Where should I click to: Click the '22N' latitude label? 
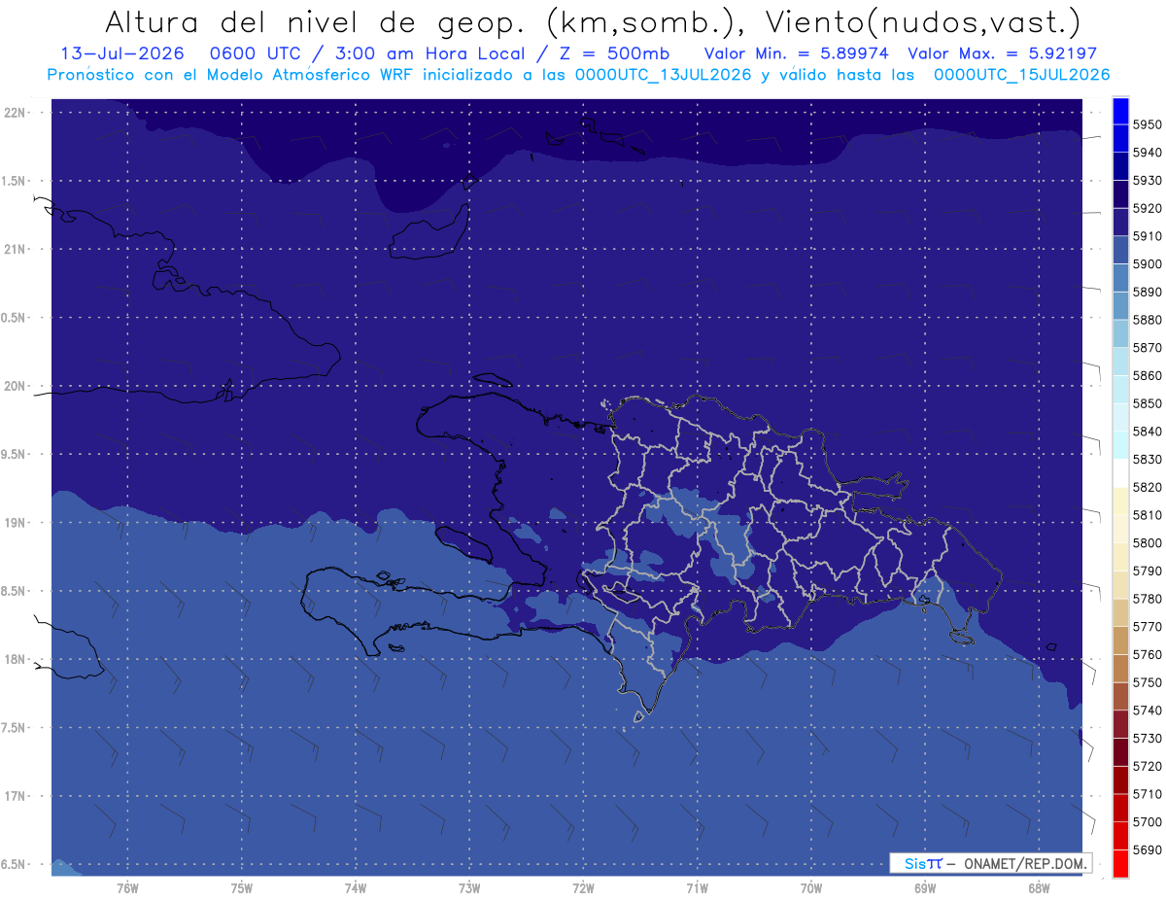coord(17,113)
